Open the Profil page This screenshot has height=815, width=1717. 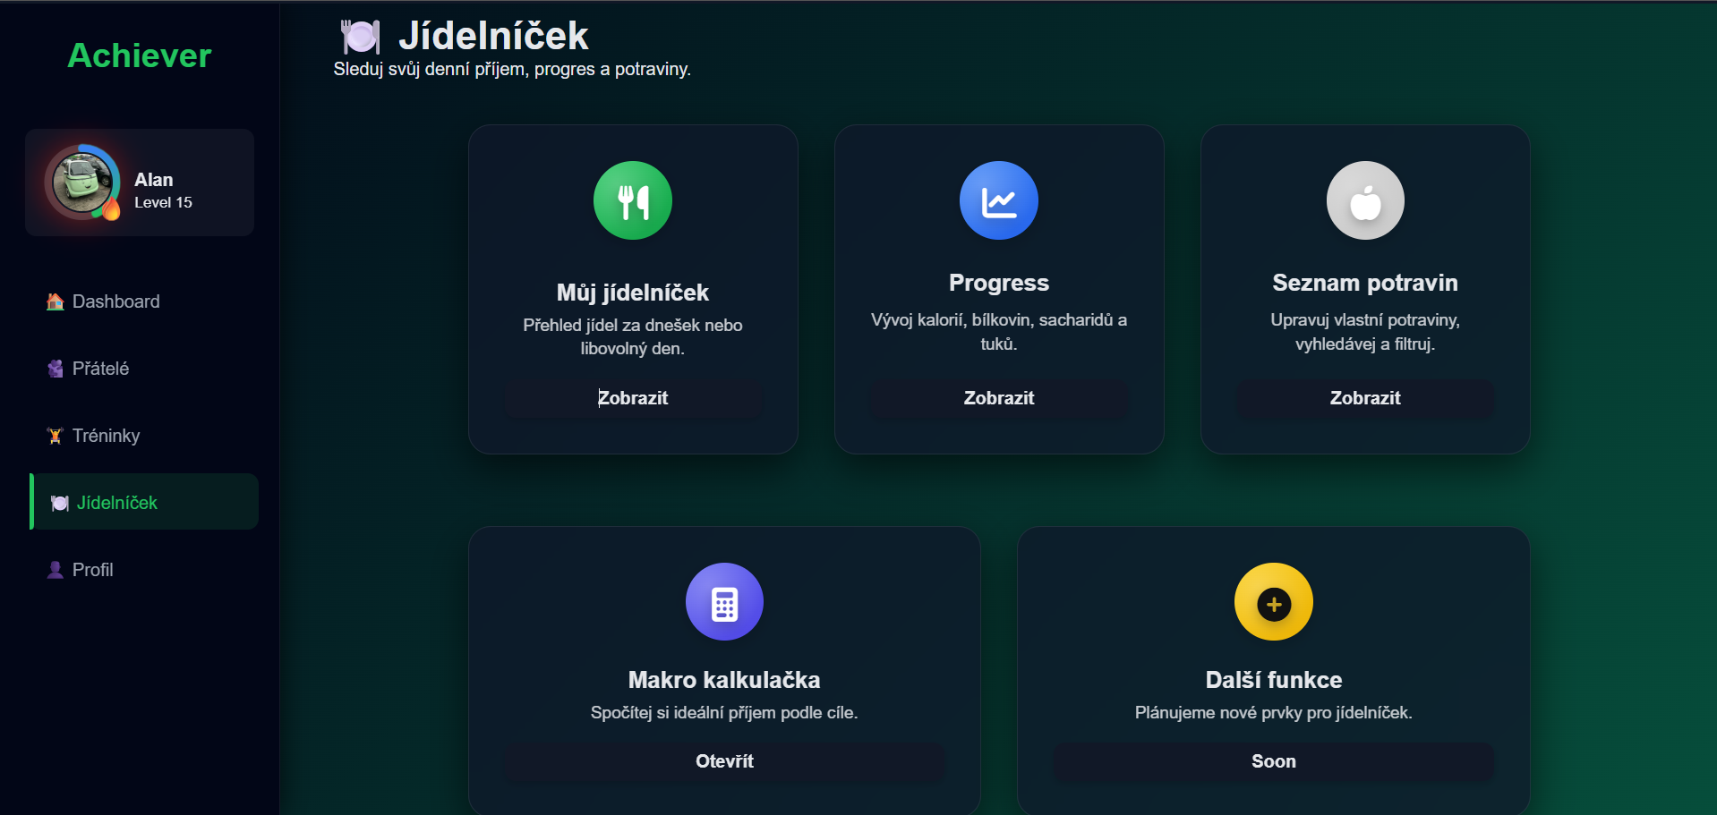tap(92, 570)
